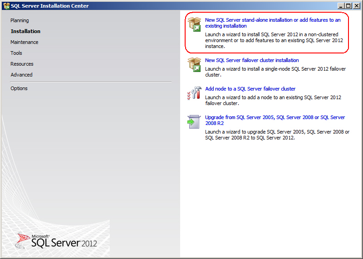Click the Upgrade green arrow icon
Image resolution: width=363 pixels, height=259 pixels.
(194, 122)
